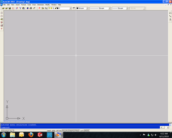Open the Tools menu

point(29,5)
